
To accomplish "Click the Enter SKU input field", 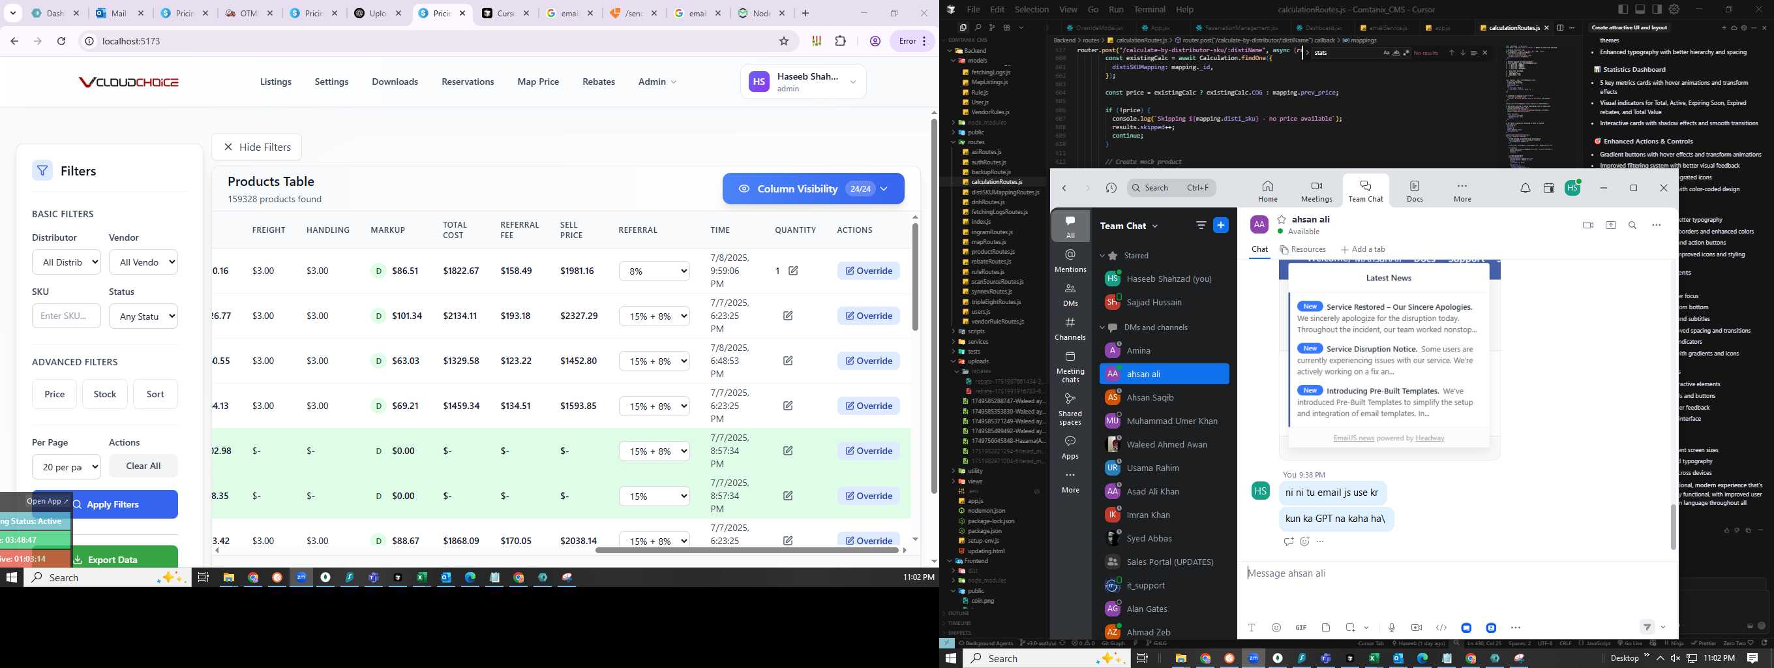I will pos(66,316).
